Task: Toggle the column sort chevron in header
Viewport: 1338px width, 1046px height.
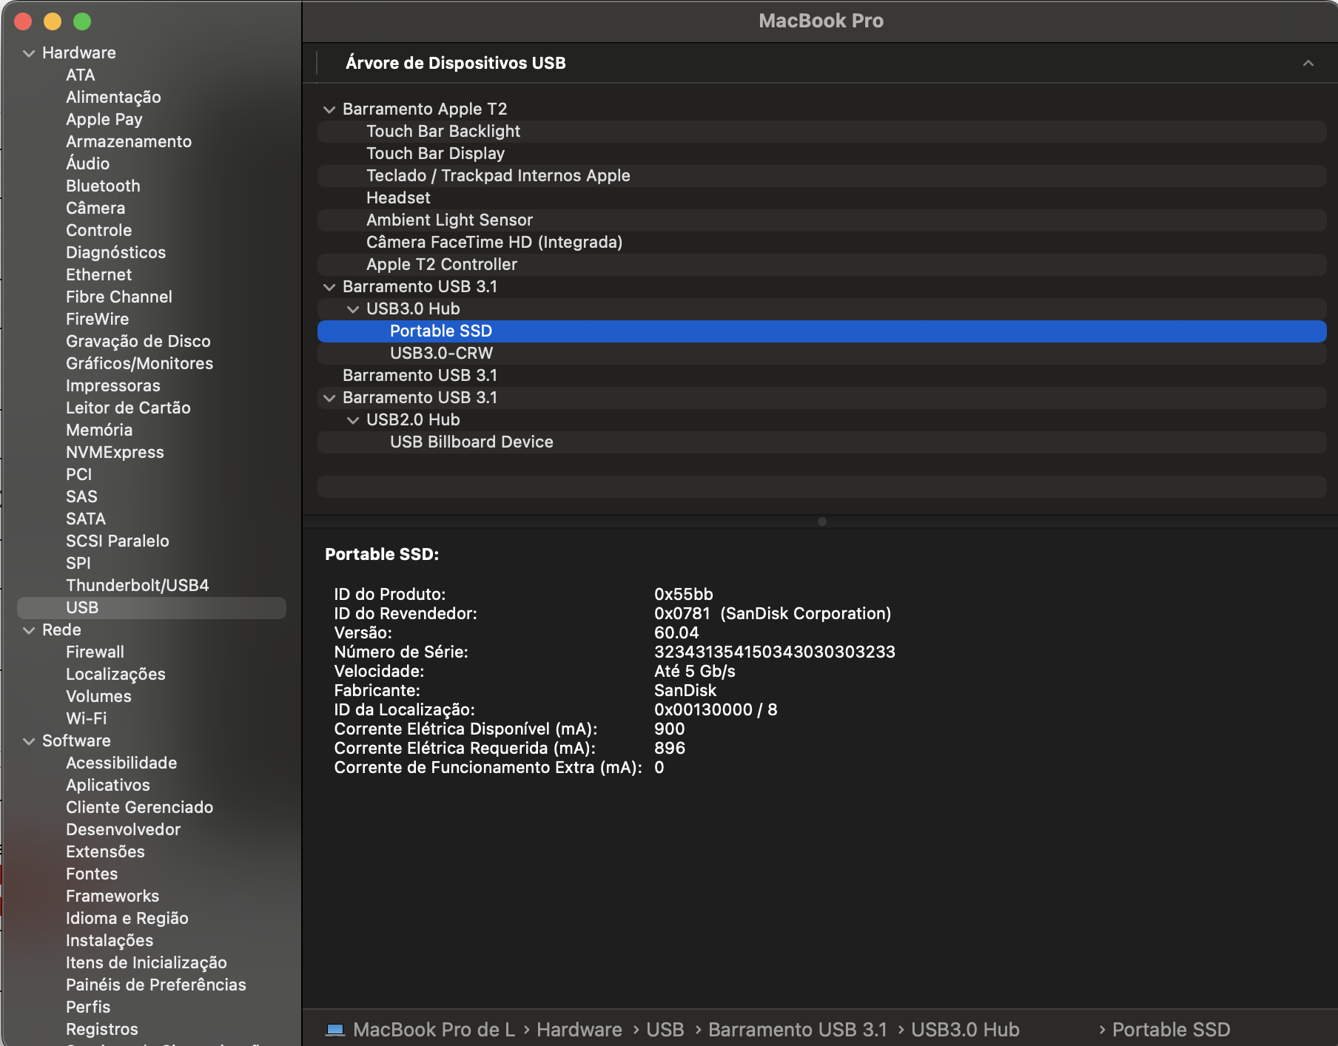Action: (x=1308, y=63)
